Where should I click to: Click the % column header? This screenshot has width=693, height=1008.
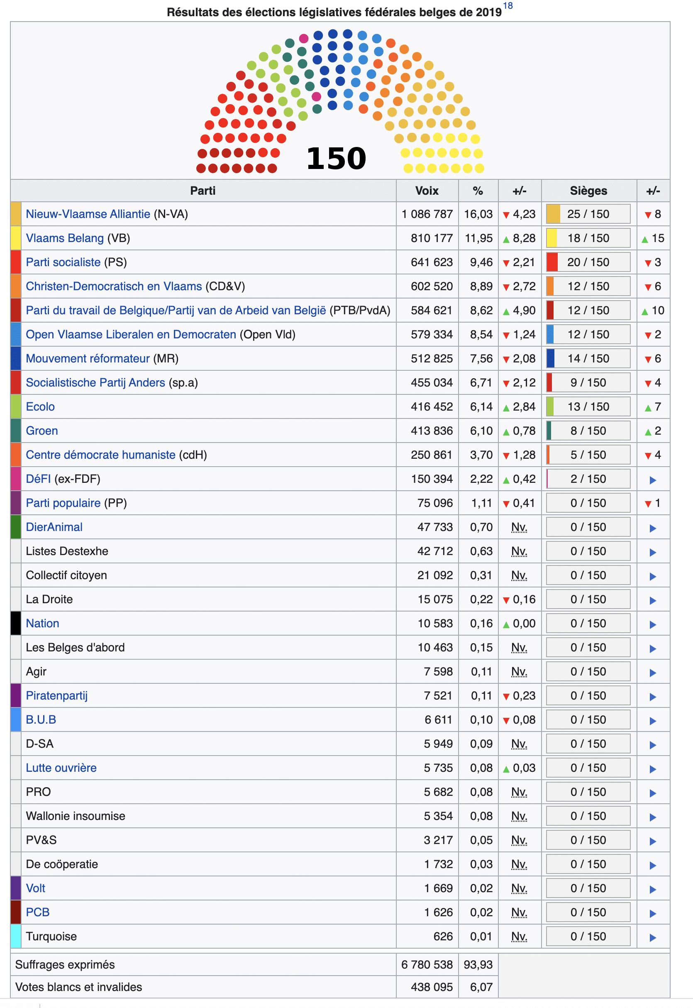point(478,191)
